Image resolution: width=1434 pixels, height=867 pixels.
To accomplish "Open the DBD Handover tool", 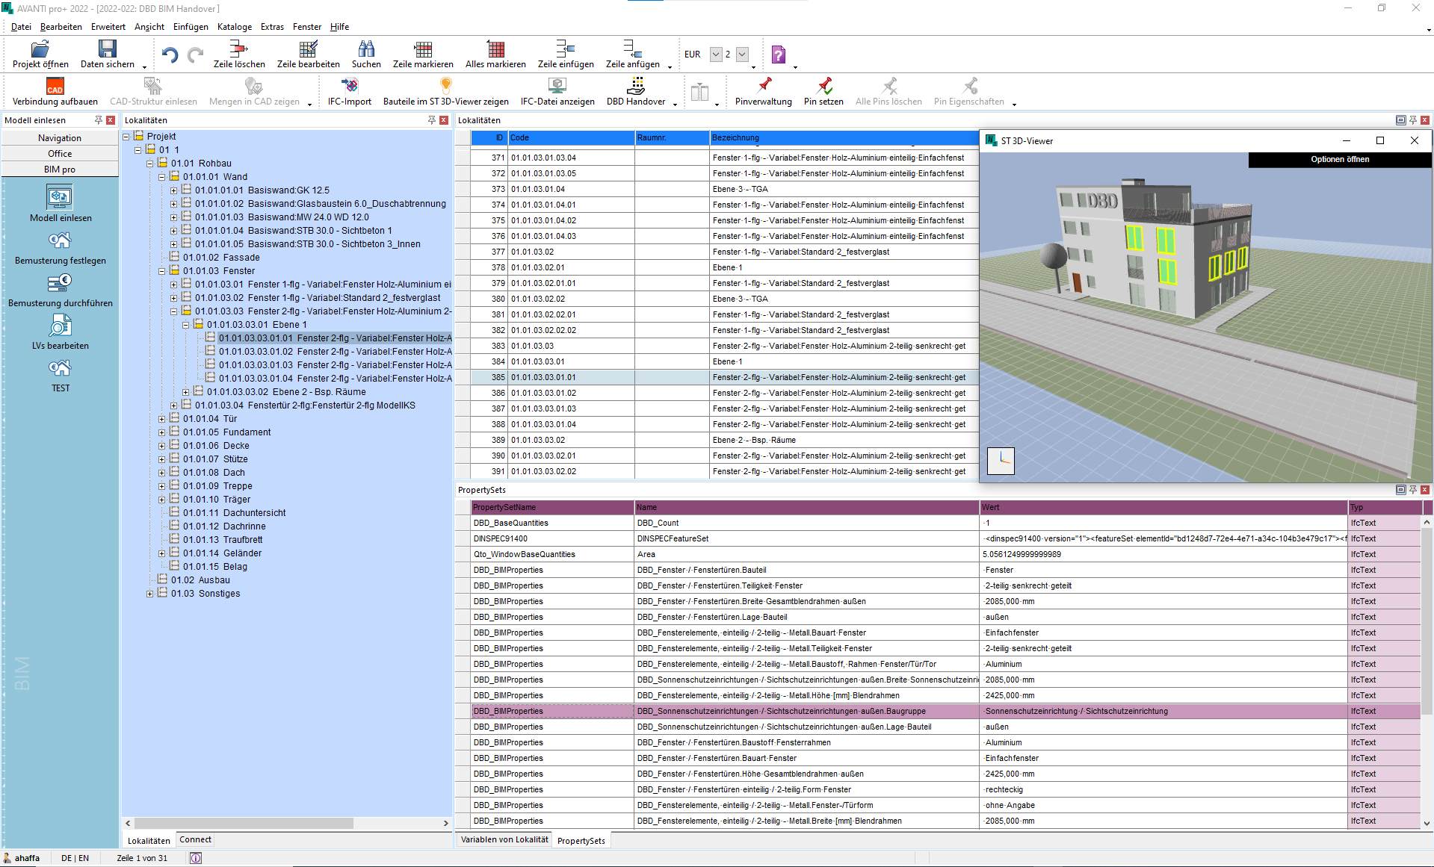I will point(635,87).
